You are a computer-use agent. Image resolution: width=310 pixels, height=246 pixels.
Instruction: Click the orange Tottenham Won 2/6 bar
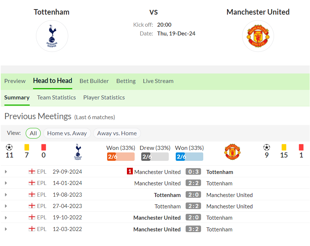tap(121, 156)
